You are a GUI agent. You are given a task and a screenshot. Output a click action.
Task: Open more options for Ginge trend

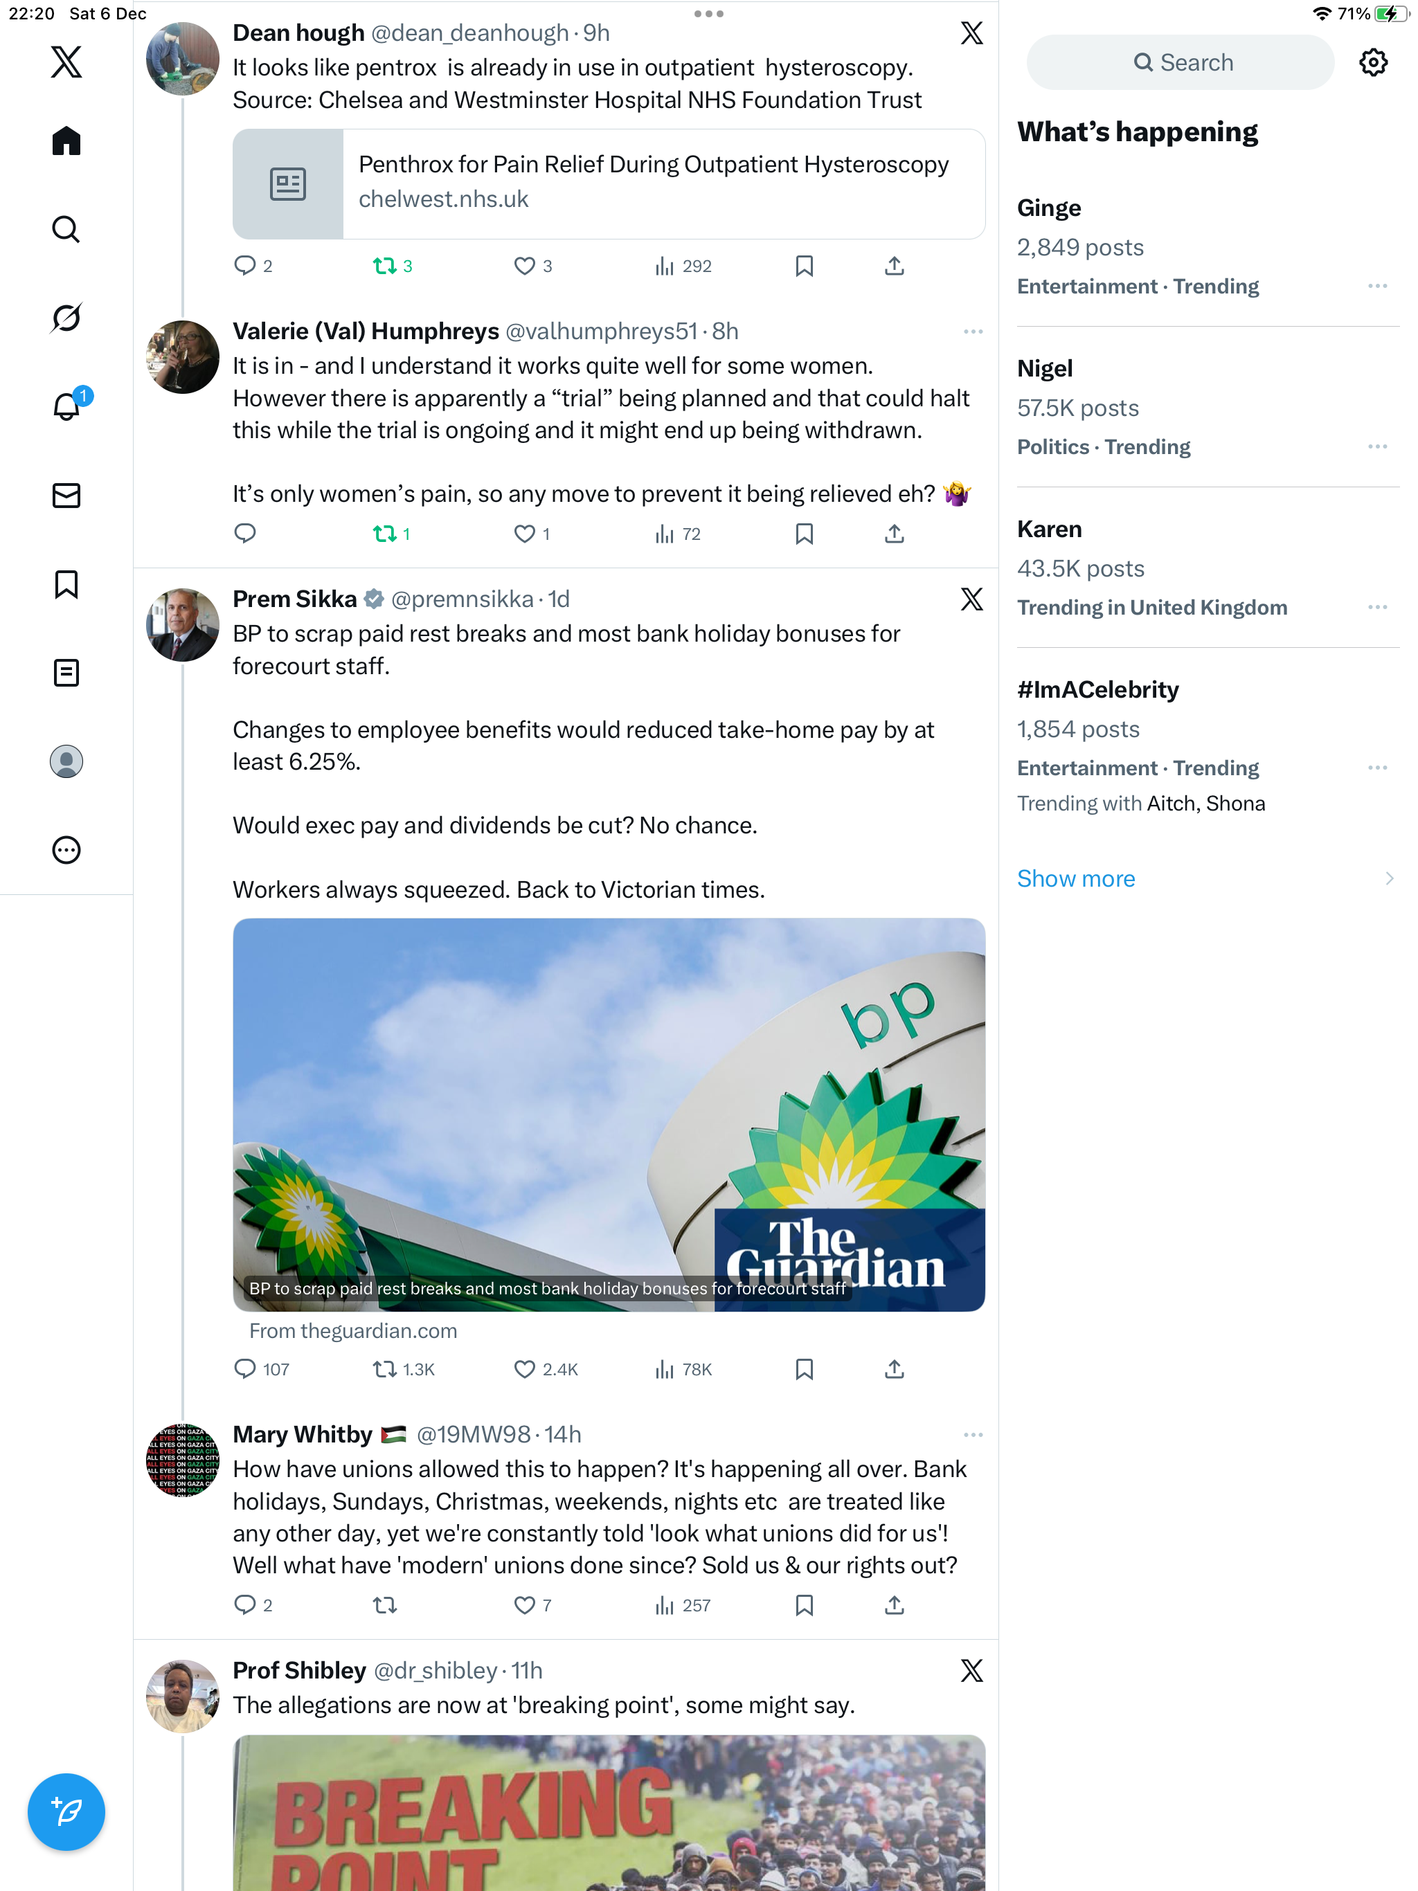click(x=1377, y=287)
